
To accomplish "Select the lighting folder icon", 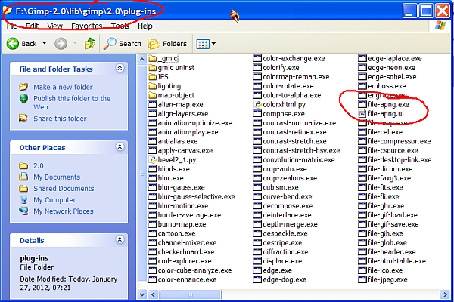I will pyautogui.click(x=152, y=86).
